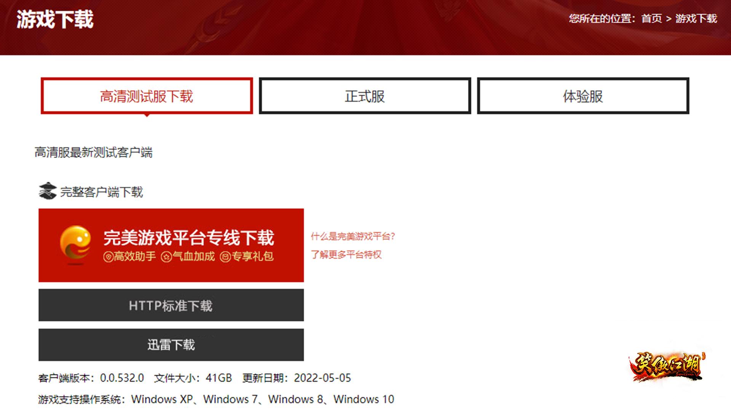Image resolution: width=731 pixels, height=411 pixels.
Task: Open the 高清测试服下载 tab
Action: pyautogui.click(x=147, y=96)
